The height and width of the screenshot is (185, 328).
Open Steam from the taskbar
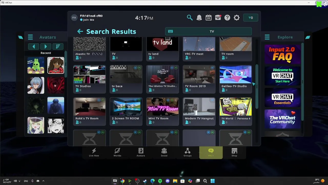145,181
